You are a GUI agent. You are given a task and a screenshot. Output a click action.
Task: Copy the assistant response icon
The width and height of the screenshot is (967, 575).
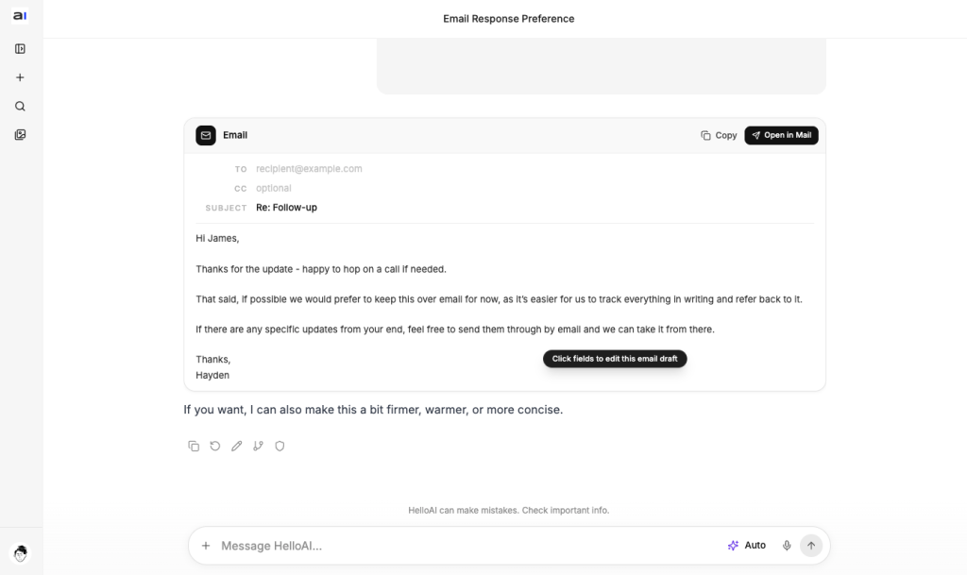pos(193,447)
